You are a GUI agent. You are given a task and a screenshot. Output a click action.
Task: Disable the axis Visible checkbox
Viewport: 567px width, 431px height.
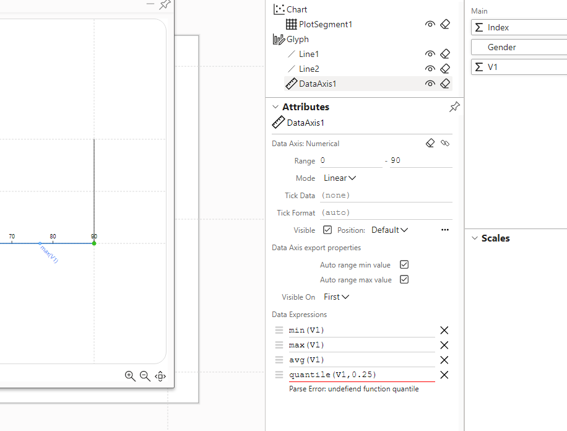(327, 230)
